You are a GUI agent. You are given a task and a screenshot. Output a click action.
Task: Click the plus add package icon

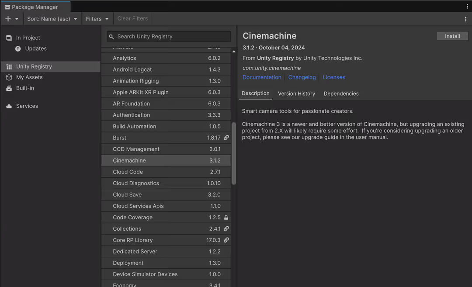(8, 19)
